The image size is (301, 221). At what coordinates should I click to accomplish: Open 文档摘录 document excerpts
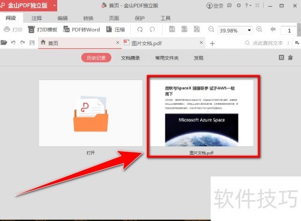pos(131,58)
